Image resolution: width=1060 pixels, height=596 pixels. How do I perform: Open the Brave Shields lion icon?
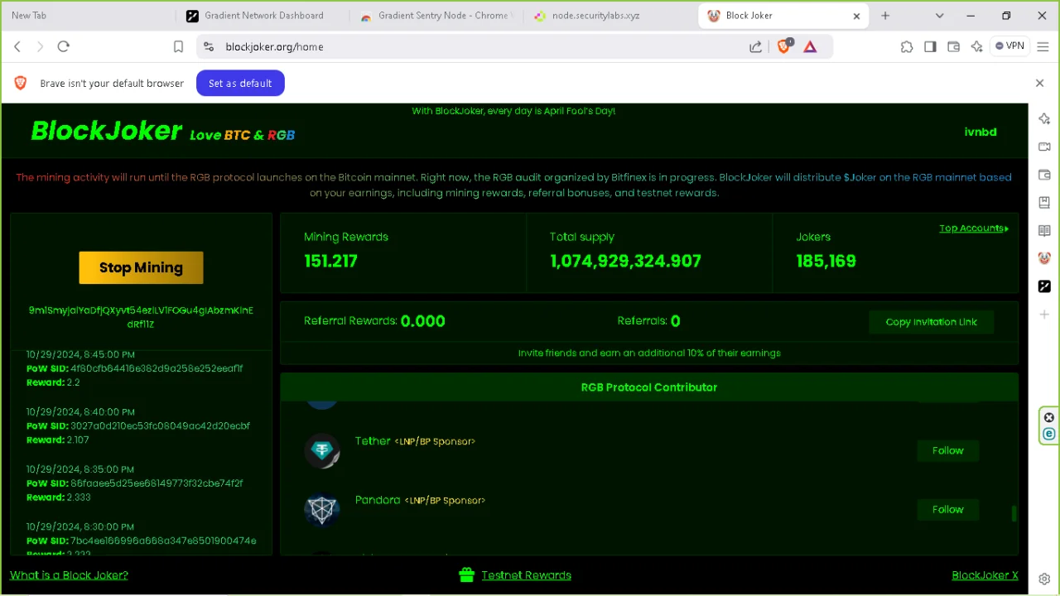click(783, 46)
